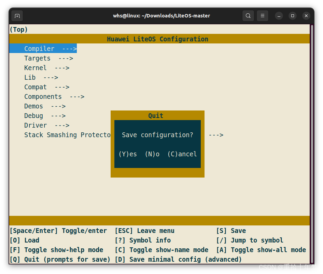Viewport: 323px width, 274px height.
Task: Click the [A] Toggle show-all mode hint
Action: (261, 250)
